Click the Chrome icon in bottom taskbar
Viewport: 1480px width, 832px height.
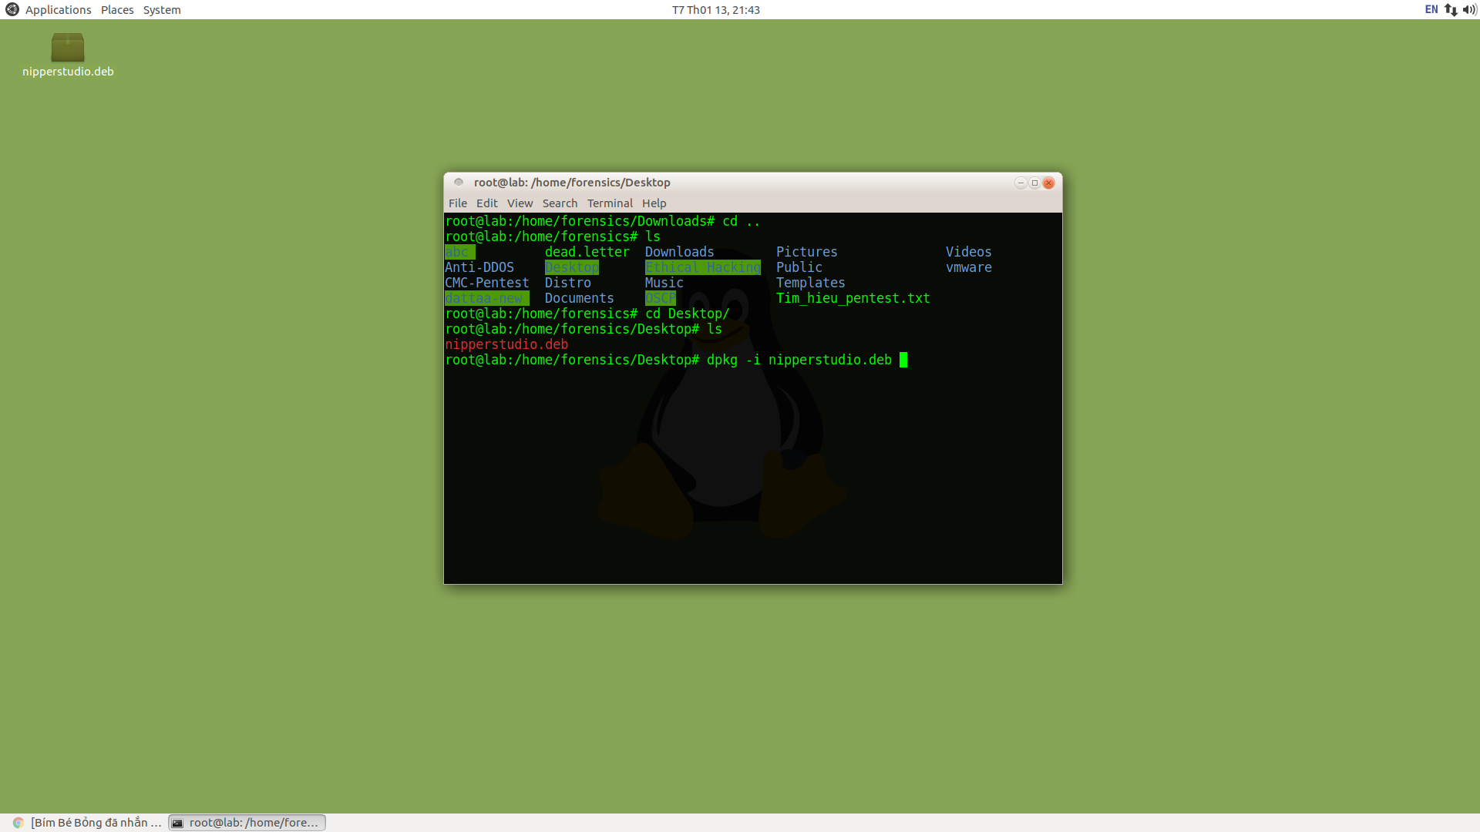18,823
